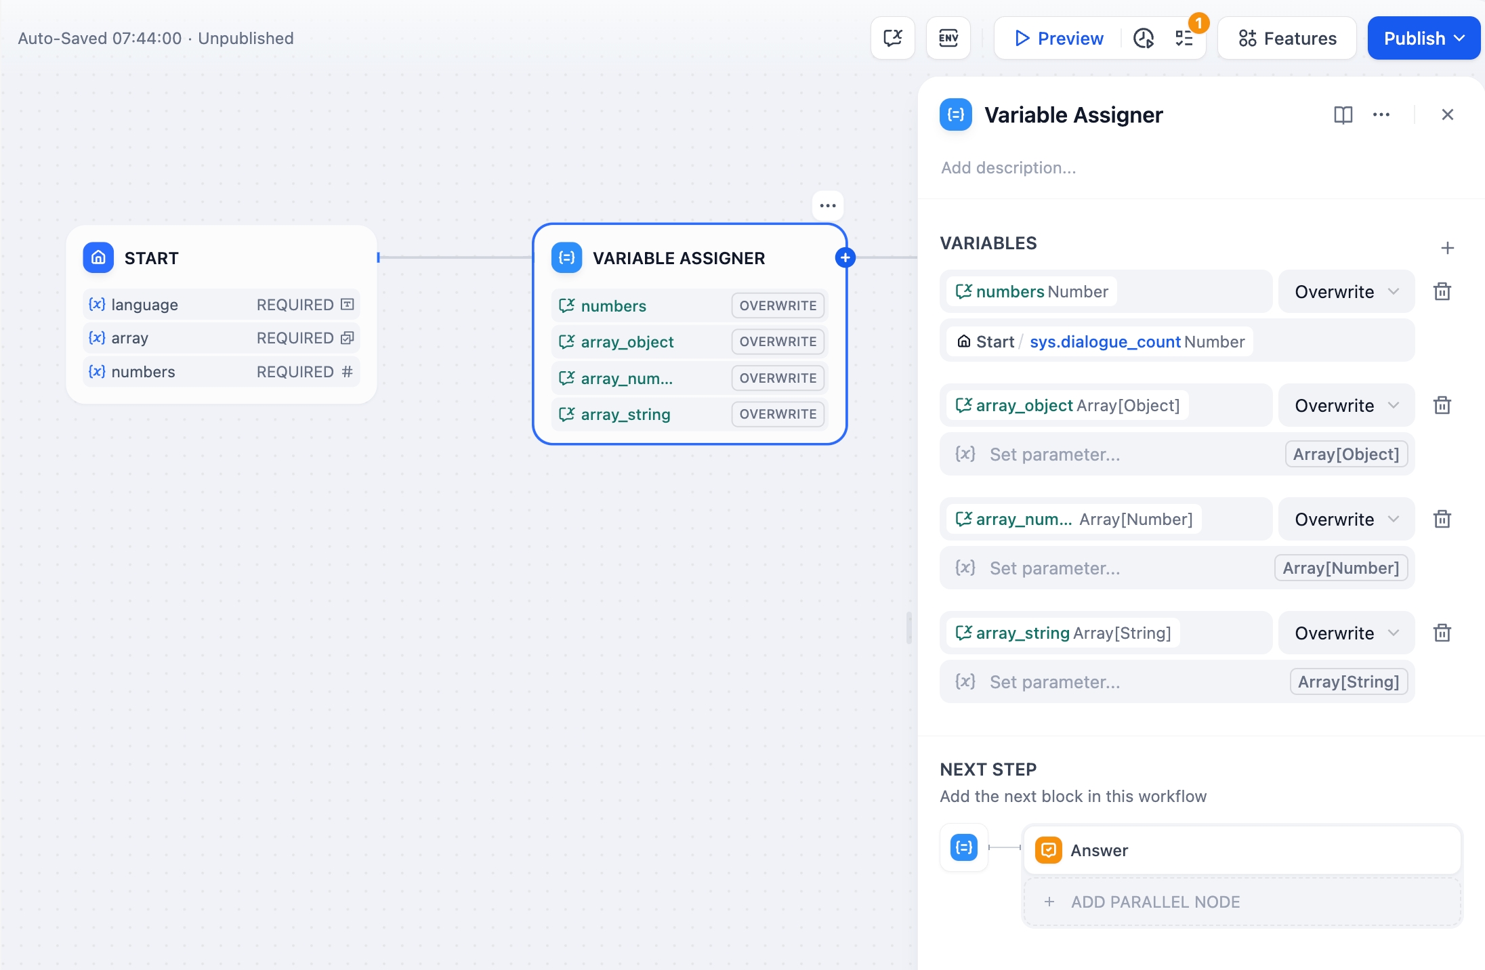Open three-dots menu above Variable Assigner node
Image resolution: width=1485 pixels, height=970 pixels.
click(828, 206)
